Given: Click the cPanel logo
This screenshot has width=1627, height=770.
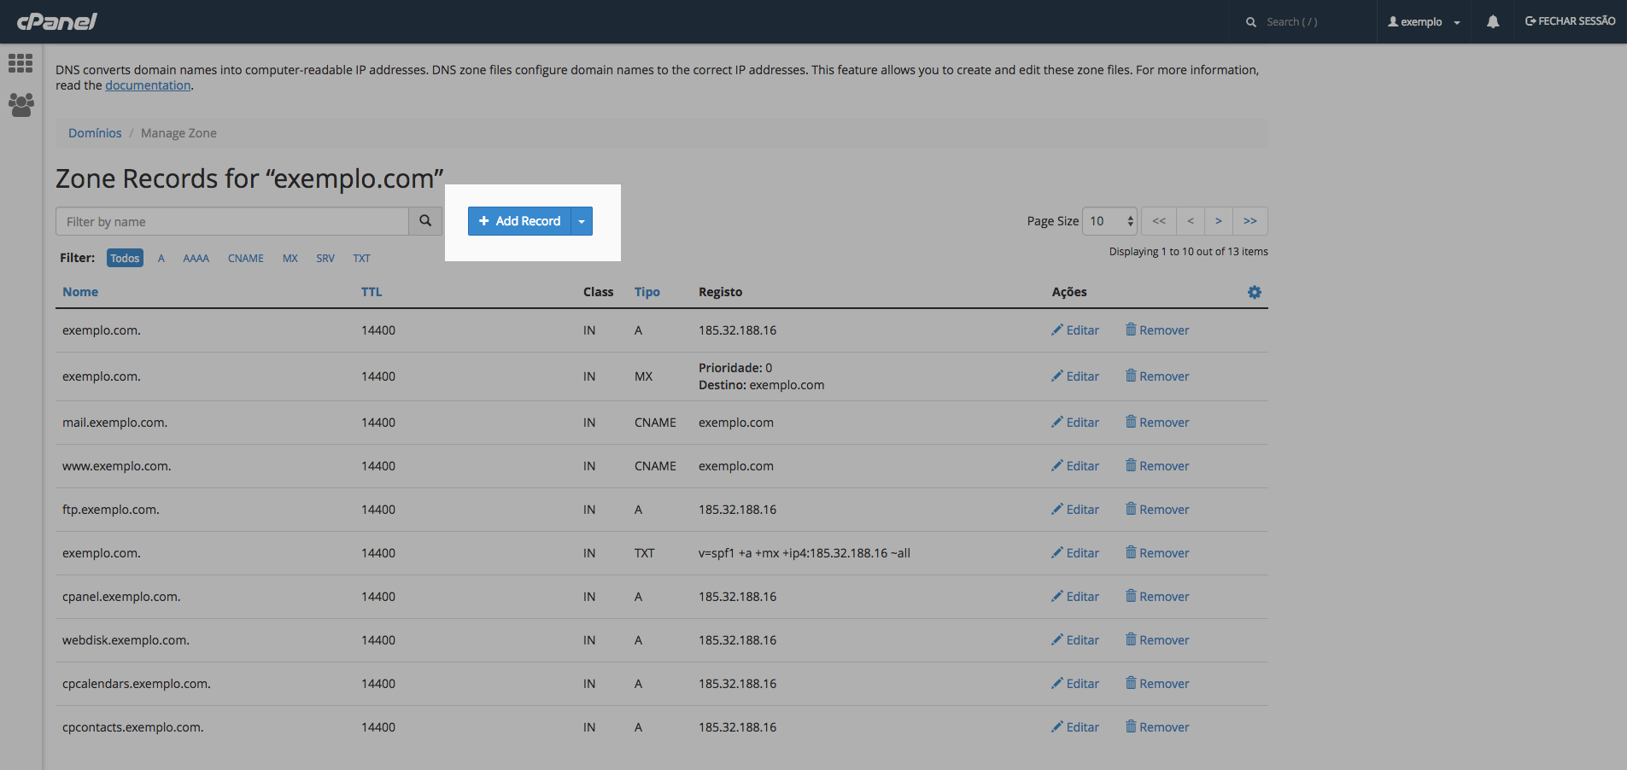Looking at the screenshot, I should 57,21.
